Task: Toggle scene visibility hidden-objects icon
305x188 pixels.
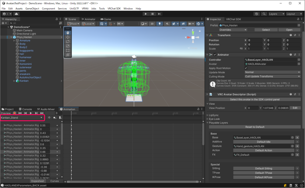Action: pos(183,24)
